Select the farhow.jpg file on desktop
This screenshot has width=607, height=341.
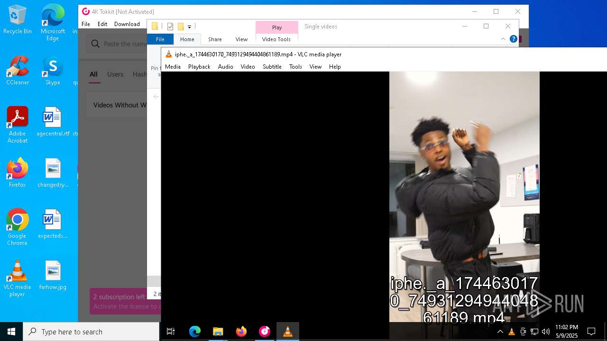pyautogui.click(x=53, y=275)
